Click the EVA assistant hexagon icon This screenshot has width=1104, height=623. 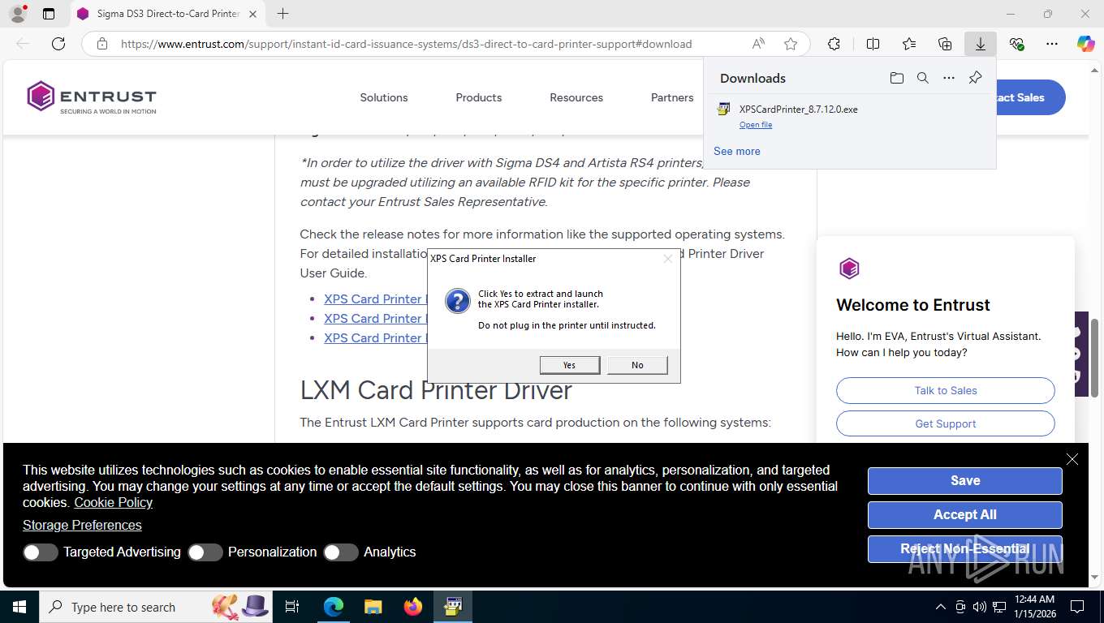coord(849,269)
